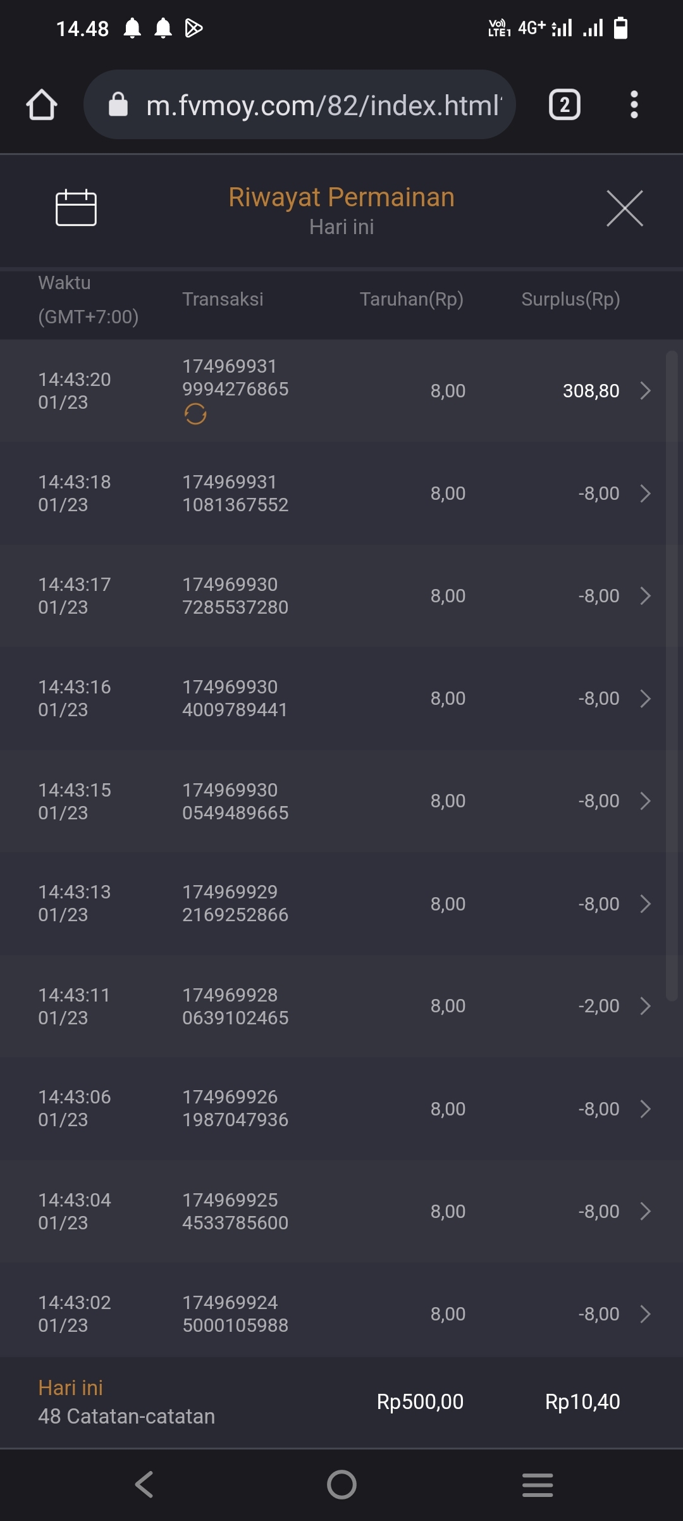Tap the lock icon in the address bar
This screenshot has width=683, height=1521.
point(118,104)
